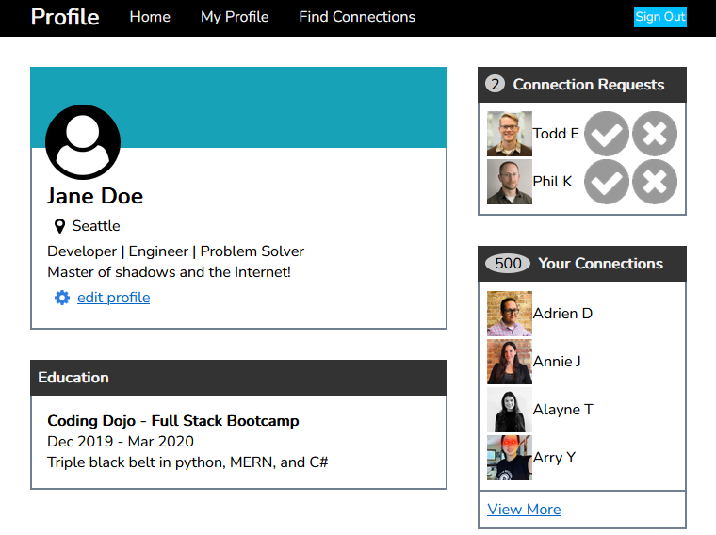Open Adrien D's profile photo
Screen dimensions: 716x535
510,314
